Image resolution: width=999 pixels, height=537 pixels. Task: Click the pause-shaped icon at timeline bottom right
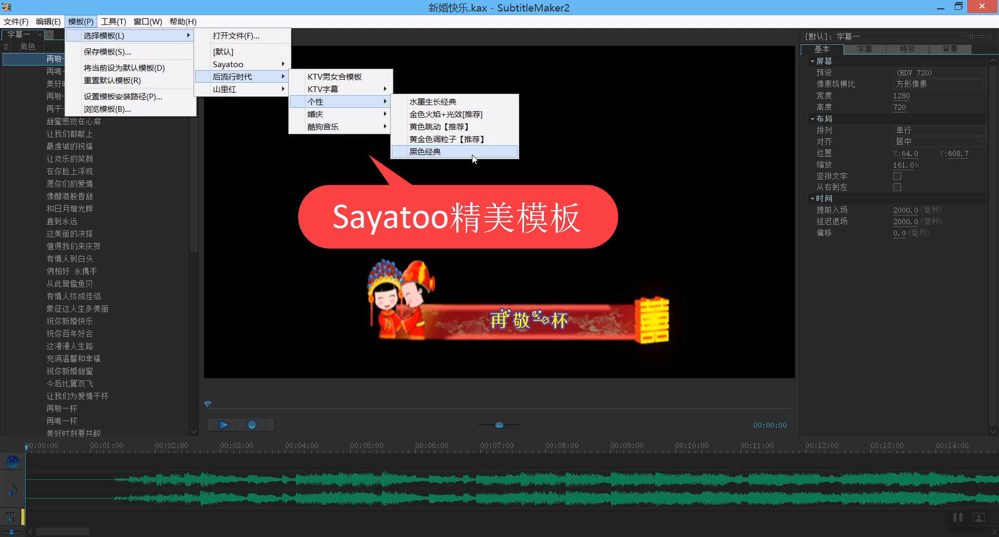tap(957, 517)
